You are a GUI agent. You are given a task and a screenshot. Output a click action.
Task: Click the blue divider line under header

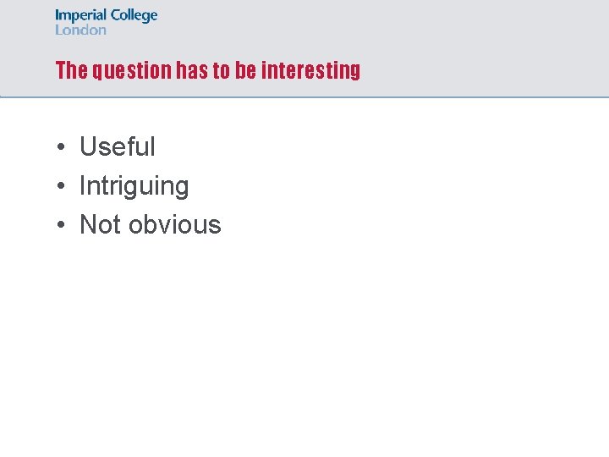pos(304,96)
